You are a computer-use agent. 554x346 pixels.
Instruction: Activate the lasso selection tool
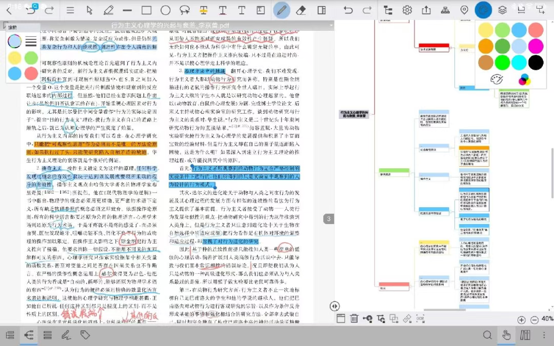coord(185,10)
